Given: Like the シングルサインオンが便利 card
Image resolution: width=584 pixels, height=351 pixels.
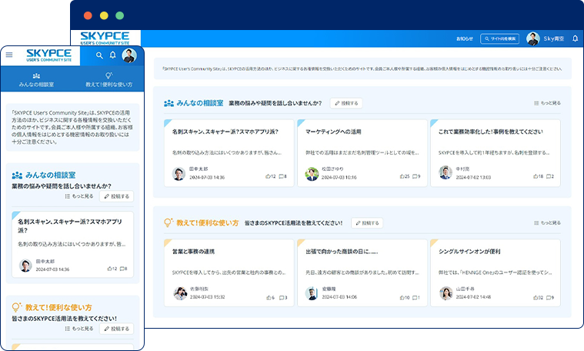Looking at the screenshot, I should pos(538,297).
